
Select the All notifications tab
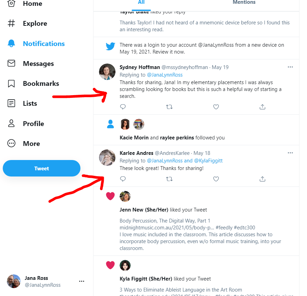coord(141,2)
